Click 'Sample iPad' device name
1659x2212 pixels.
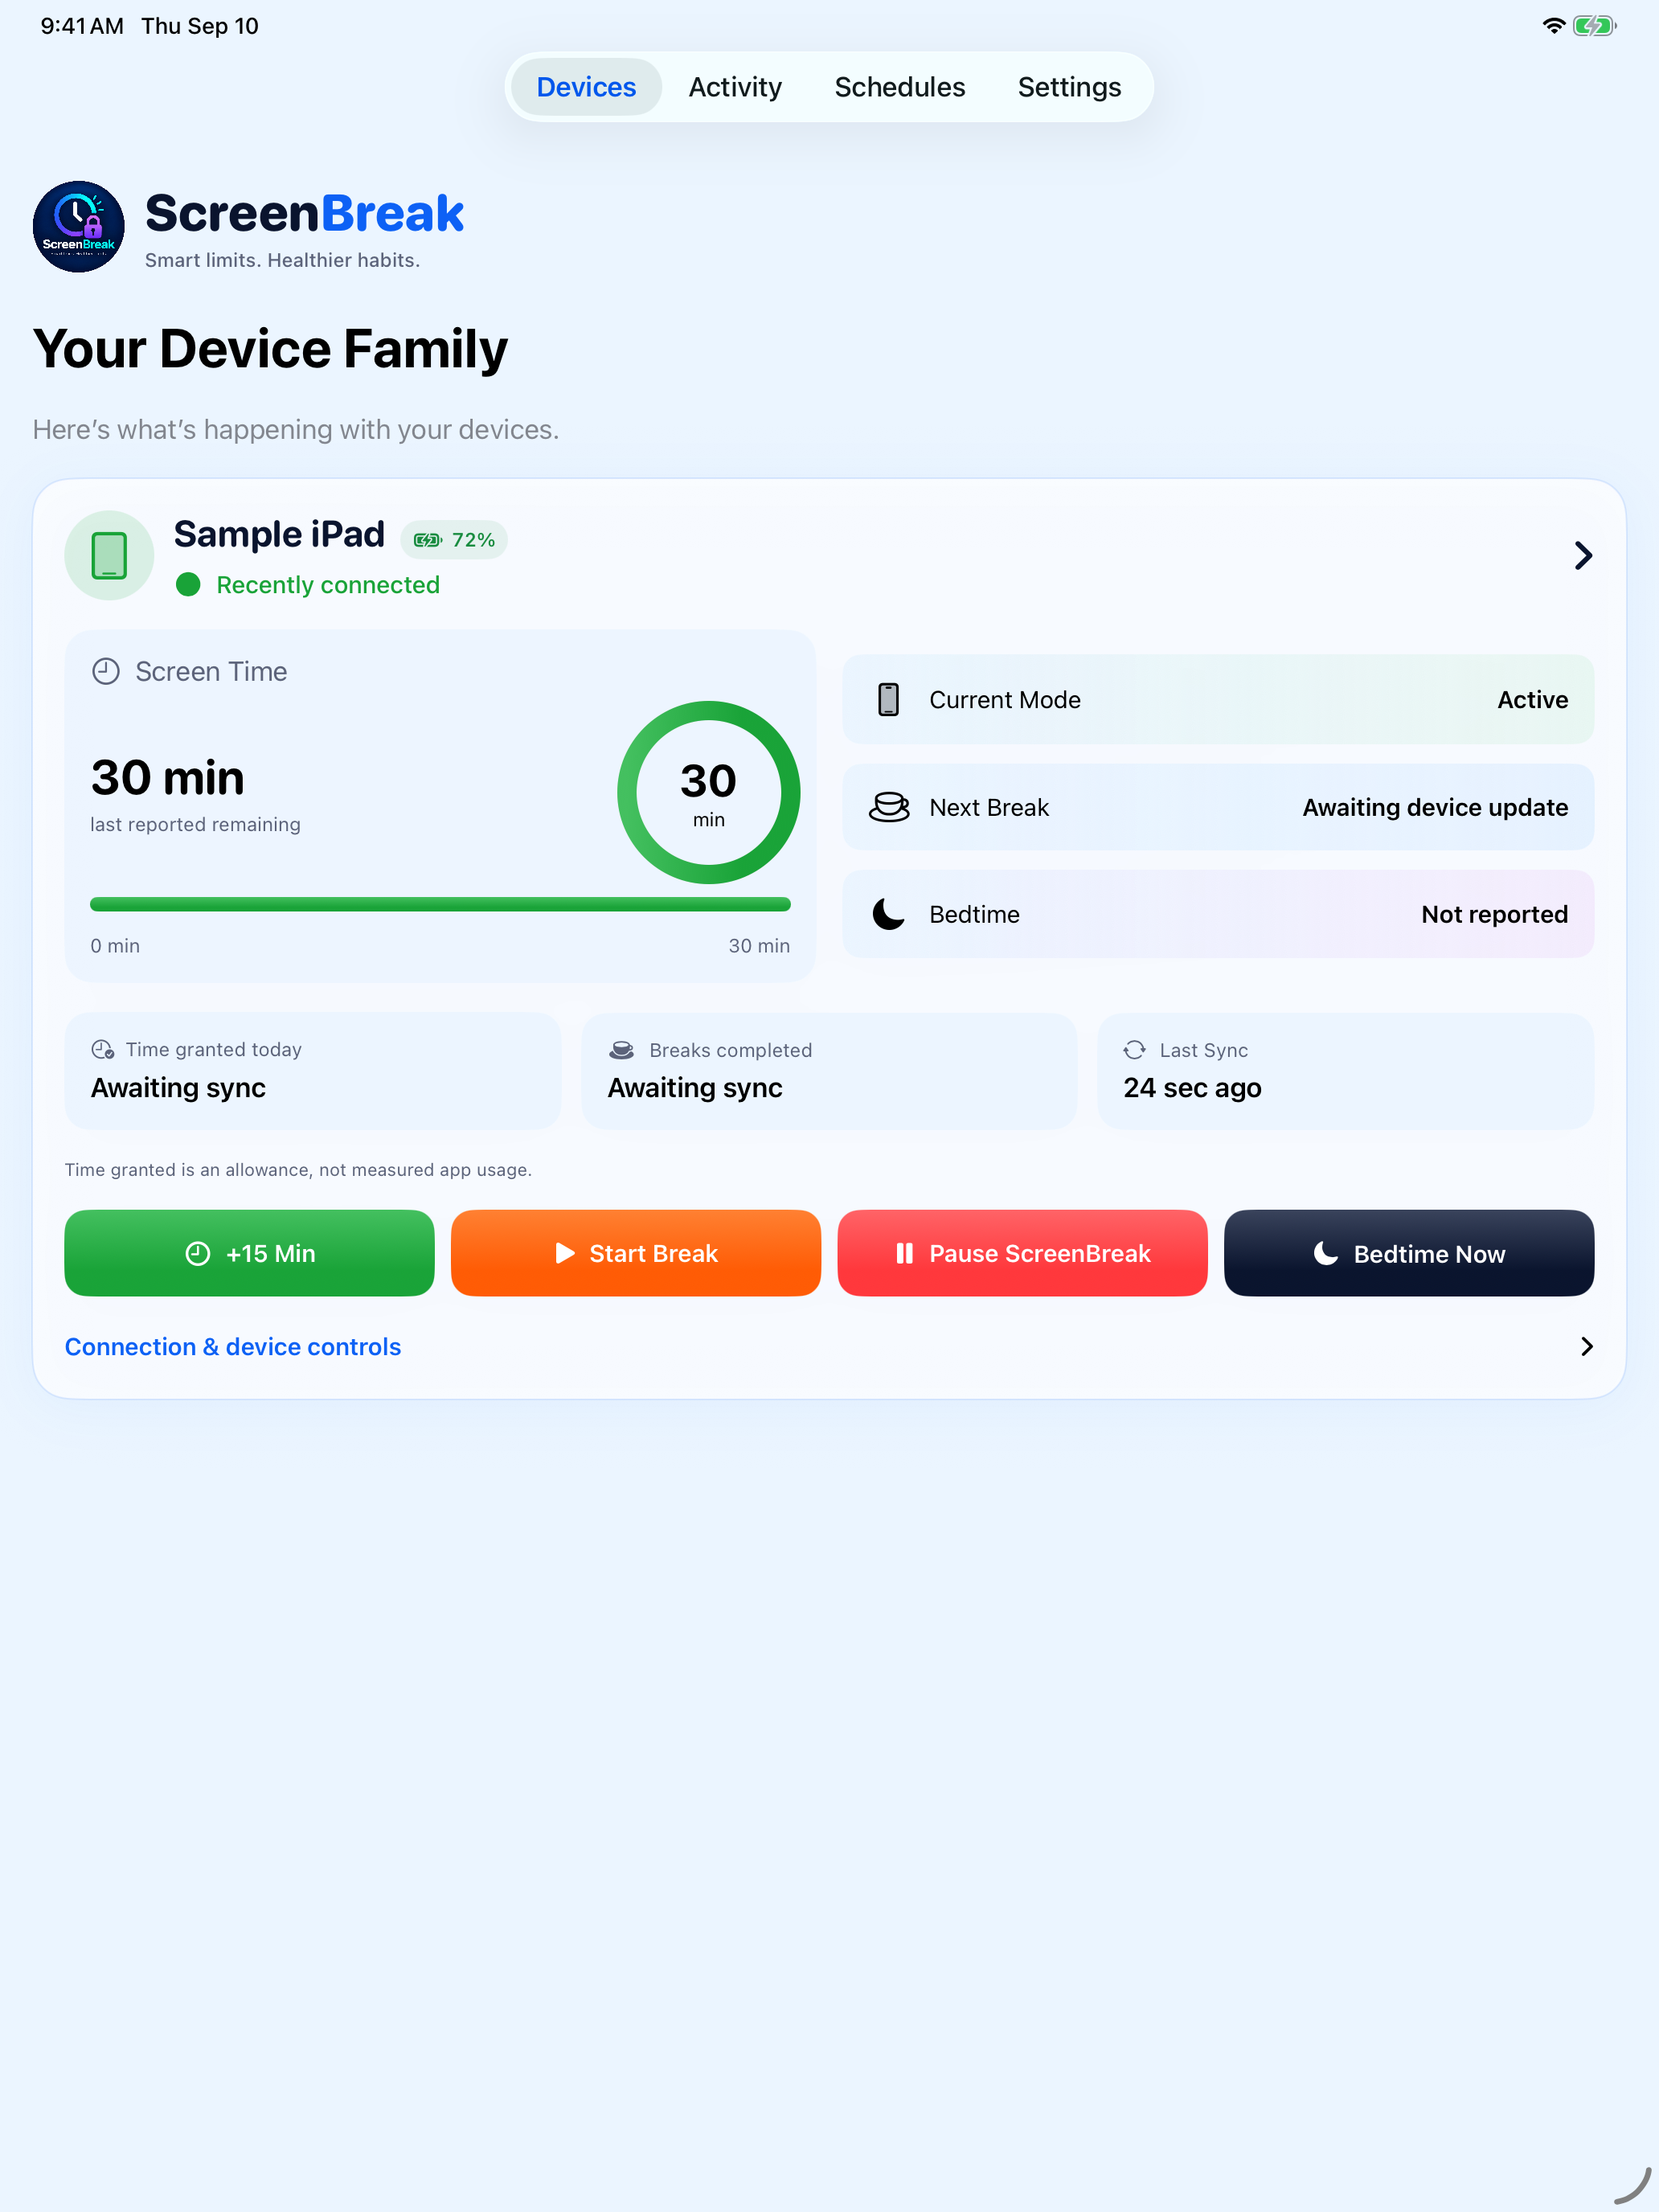coord(279,534)
